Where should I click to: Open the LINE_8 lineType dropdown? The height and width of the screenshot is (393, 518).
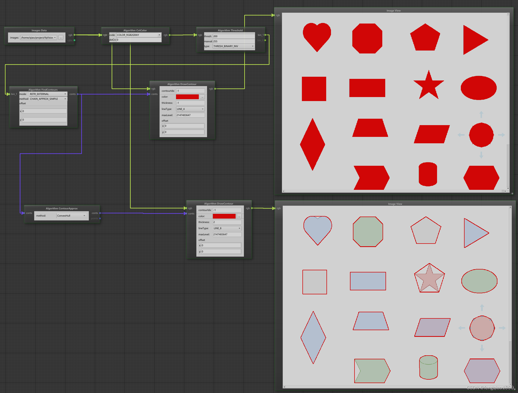point(227,228)
